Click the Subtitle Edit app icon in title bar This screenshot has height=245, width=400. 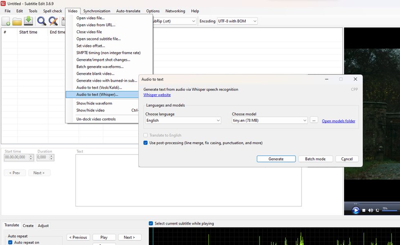pyautogui.click(x=3, y=4)
